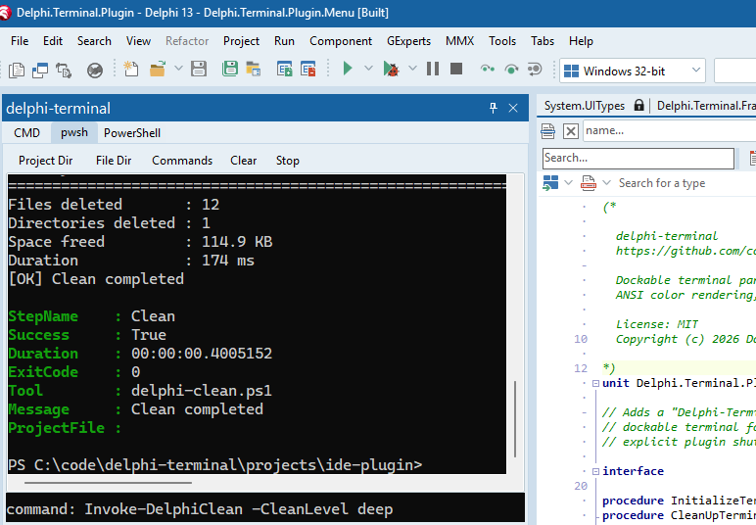Viewport: 756px width, 525px height.
Task: Click the blue grid arrow icon above code
Action: coord(550,183)
